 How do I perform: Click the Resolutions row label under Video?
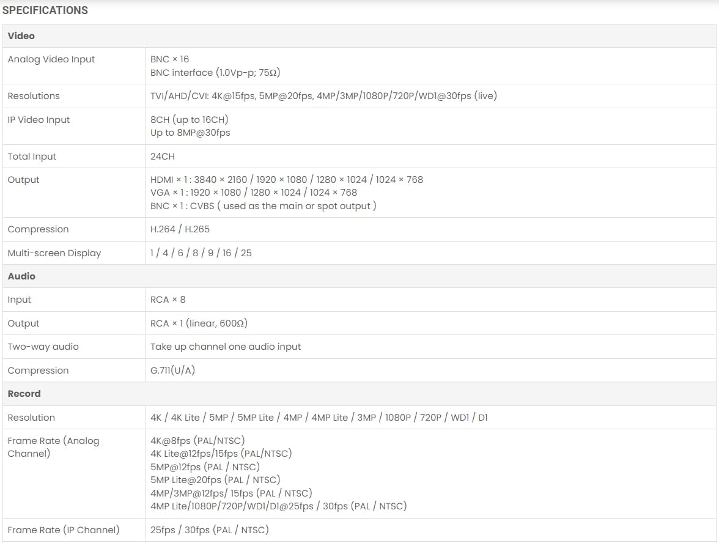click(x=34, y=96)
